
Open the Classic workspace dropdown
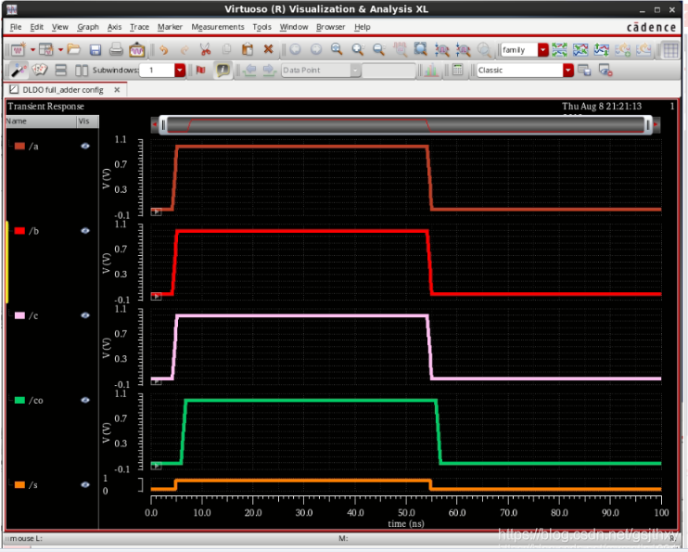[568, 71]
